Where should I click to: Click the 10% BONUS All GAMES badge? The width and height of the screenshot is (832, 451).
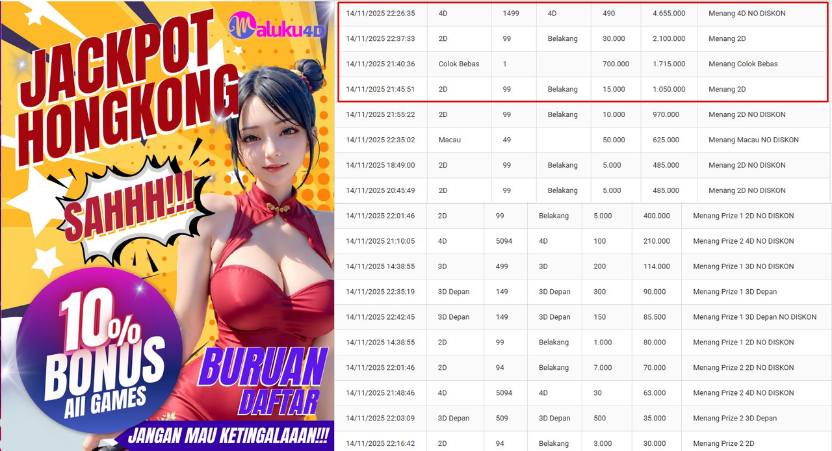[x=99, y=350]
